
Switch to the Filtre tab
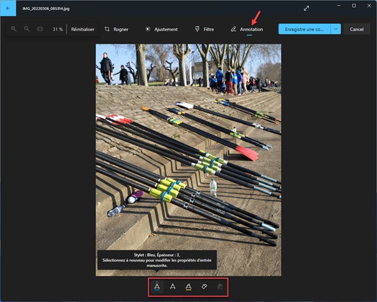tap(204, 29)
